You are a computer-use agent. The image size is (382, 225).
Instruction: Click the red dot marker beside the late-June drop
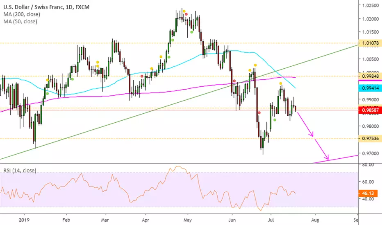tap(259, 112)
